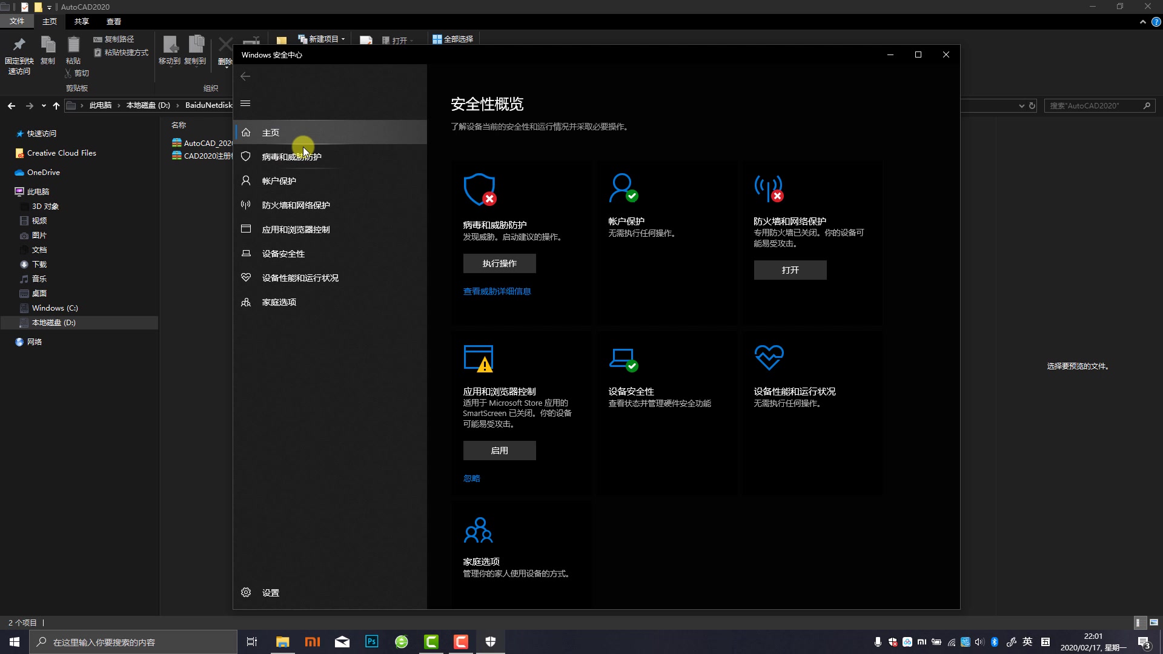Click the app and browser control window icon

[479, 358]
